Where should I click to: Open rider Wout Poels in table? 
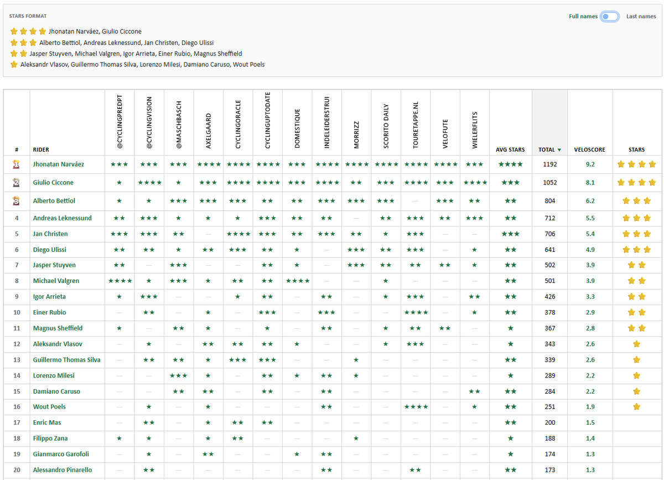click(x=49, y=406)
